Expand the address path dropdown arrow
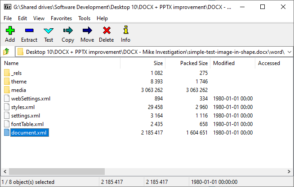This screenshot has width=294, height=187. (290, 52)
